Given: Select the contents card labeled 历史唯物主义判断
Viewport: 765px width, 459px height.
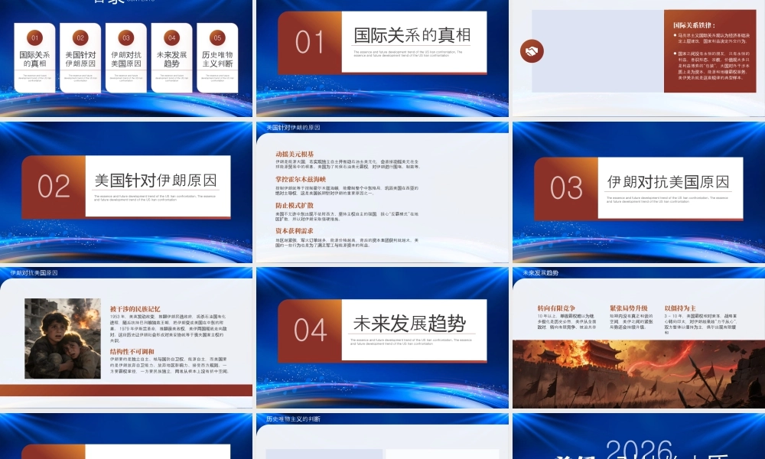Looking at the screenshot, I should tap(217, 57).
